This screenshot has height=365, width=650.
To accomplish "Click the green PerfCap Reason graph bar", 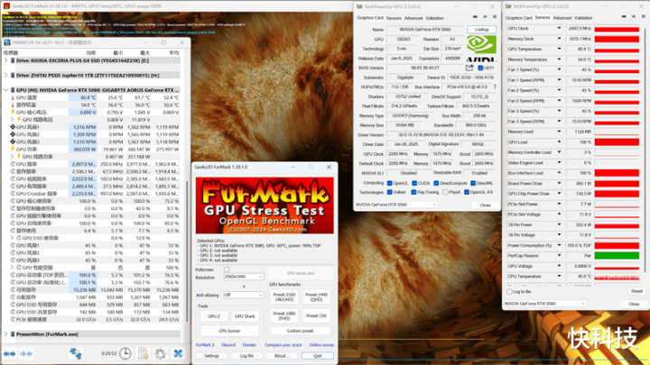I will click(x=617, y=256).
